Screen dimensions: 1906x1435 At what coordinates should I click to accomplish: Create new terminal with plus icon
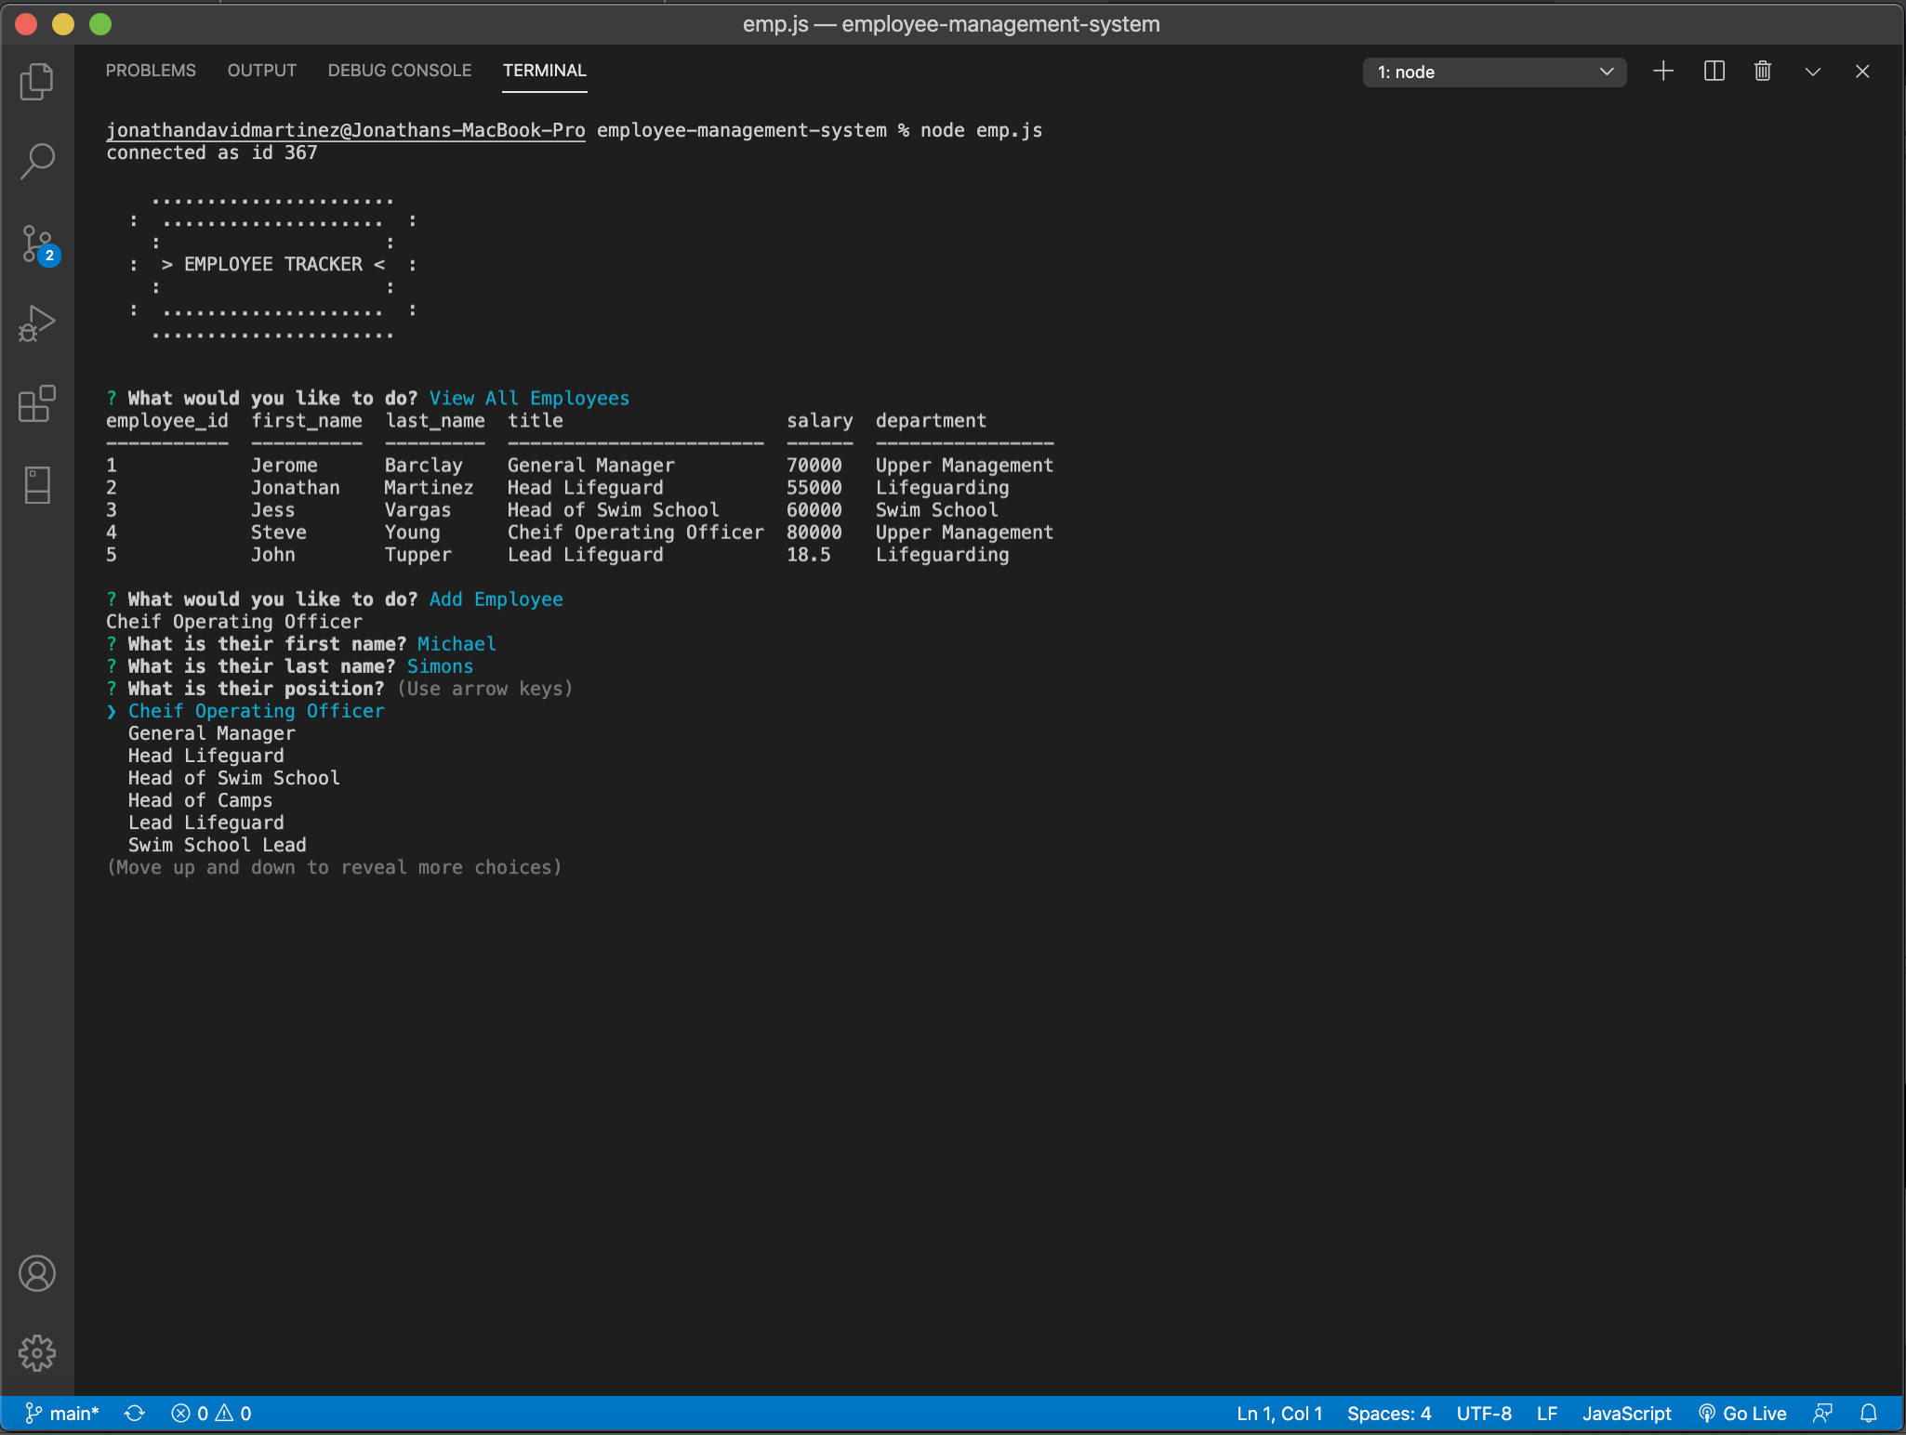(x=1663, y=72)
